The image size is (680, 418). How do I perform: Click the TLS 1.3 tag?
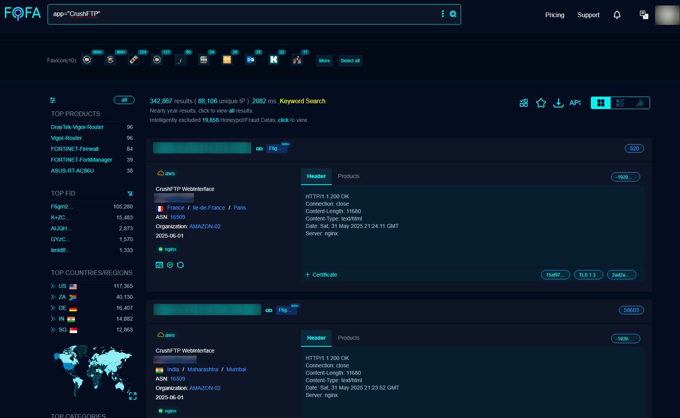pyautogui.click(x=588, y=275)
